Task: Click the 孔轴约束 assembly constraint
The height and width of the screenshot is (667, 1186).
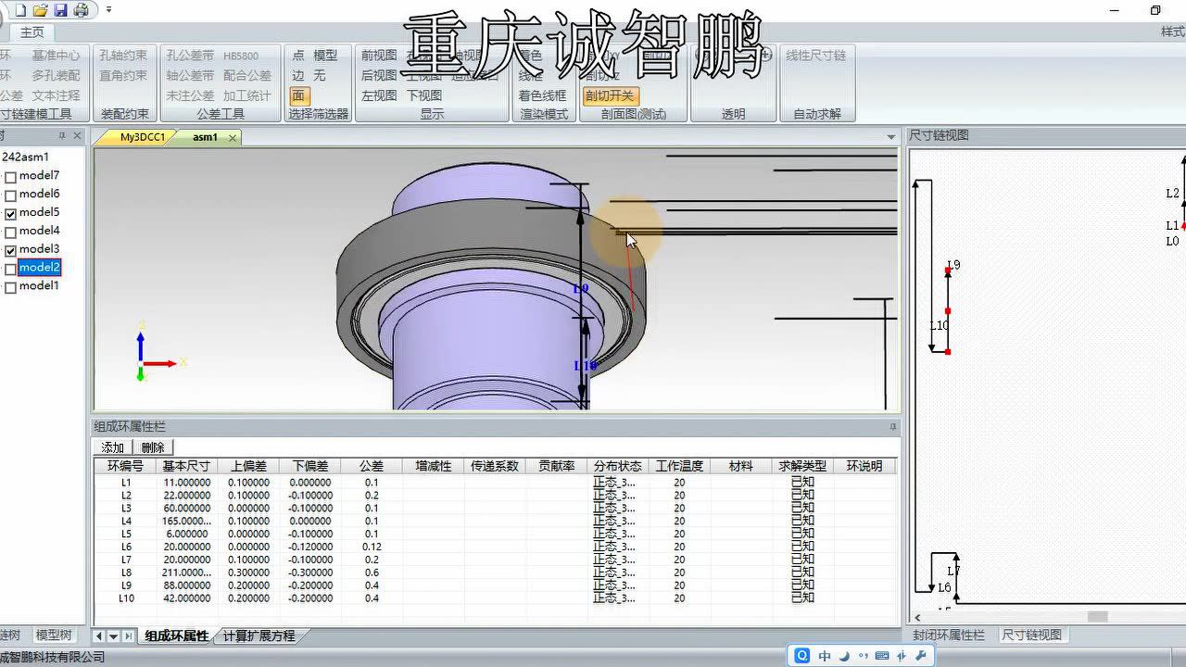Action: 123,56
